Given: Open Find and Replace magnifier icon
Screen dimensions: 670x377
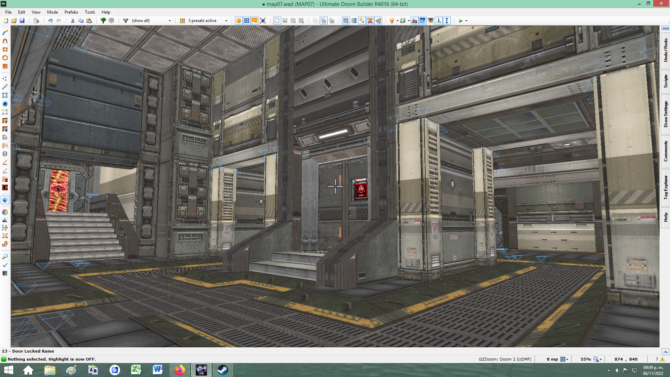Looking at the screenshot, I should pos(5,257).
